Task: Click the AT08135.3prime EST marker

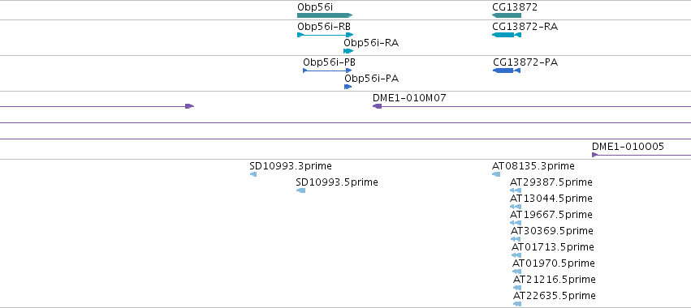Action: (x=496, y=174)
